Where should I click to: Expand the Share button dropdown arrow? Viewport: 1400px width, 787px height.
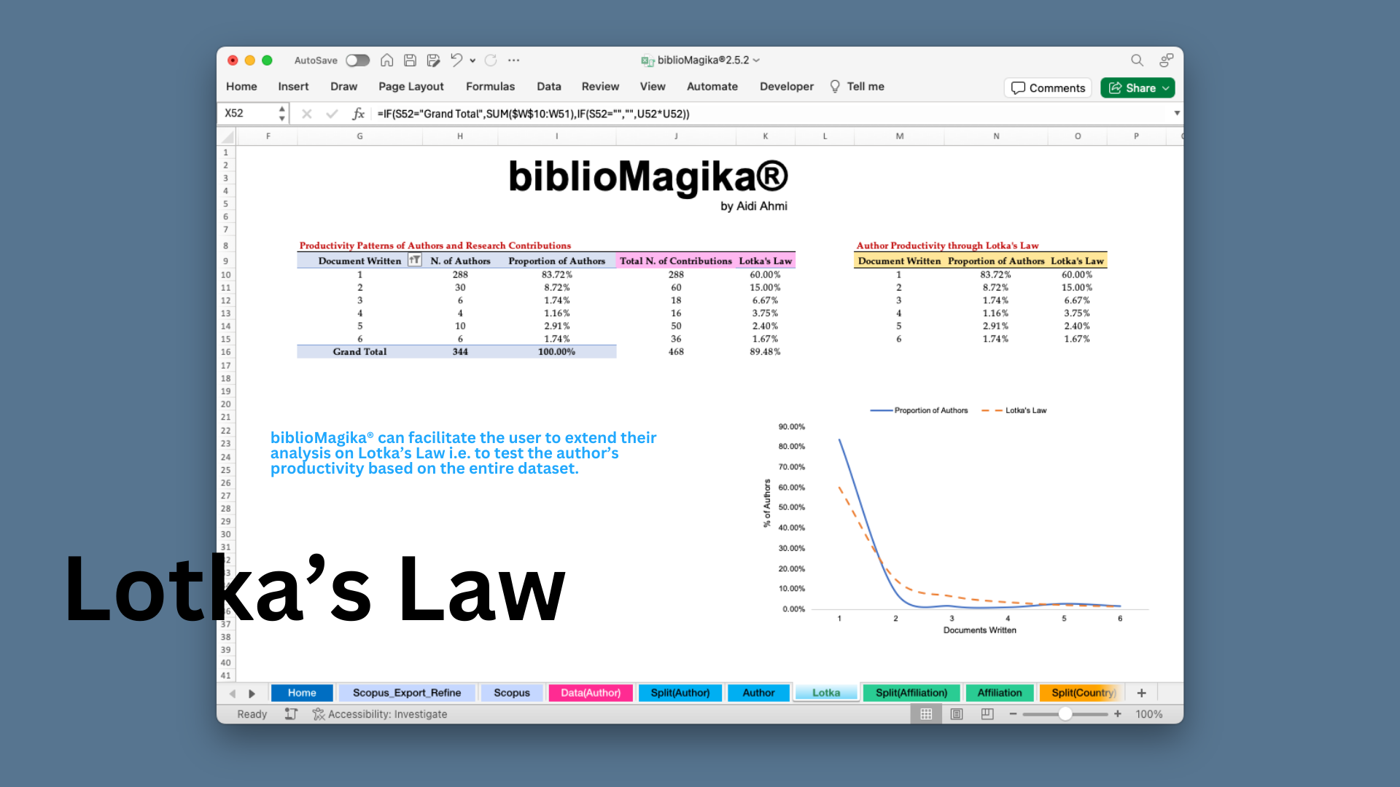pos(1164,87)
